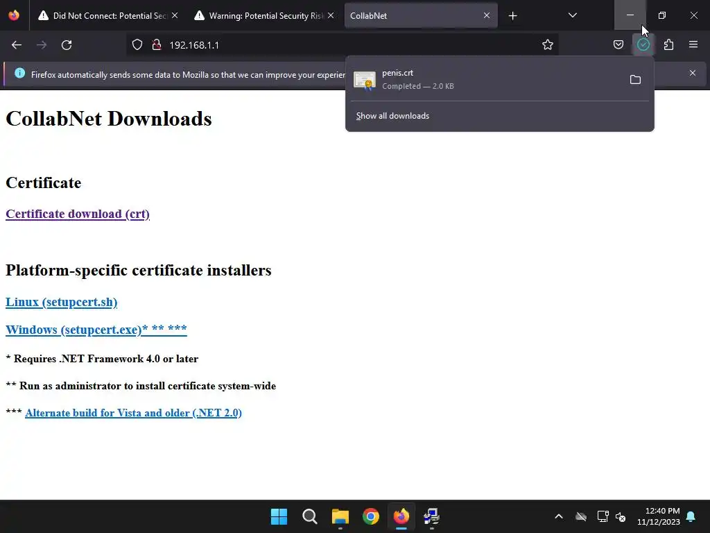
Task: Click Show all downloads
Action: [x=392, y=116]
